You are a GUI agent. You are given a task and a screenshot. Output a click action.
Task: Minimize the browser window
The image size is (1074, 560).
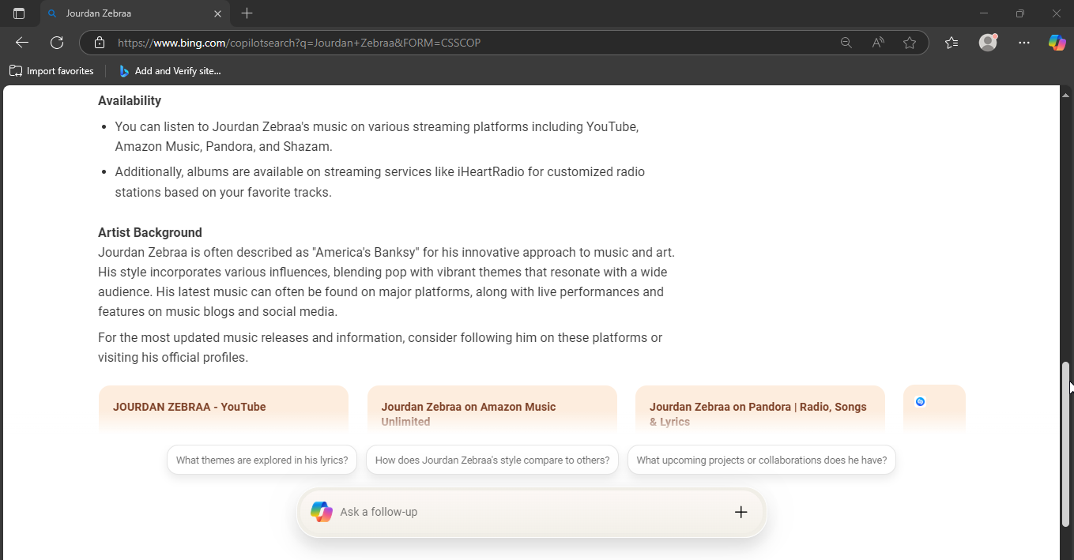click(x=984, y=13)
